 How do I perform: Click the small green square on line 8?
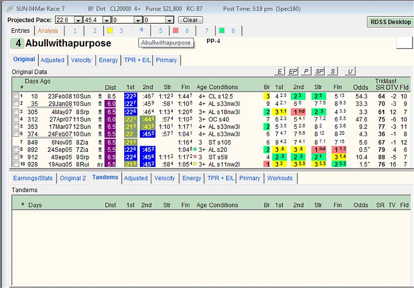coord(195,149)
